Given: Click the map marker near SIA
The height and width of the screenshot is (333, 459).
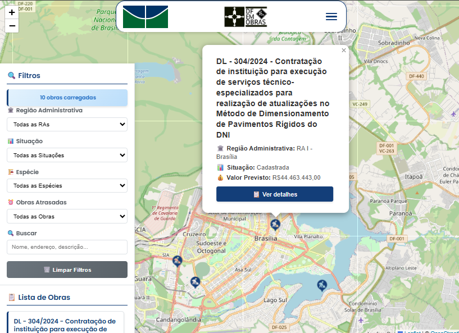Looking at the screenshot, I should pos(177,261).
